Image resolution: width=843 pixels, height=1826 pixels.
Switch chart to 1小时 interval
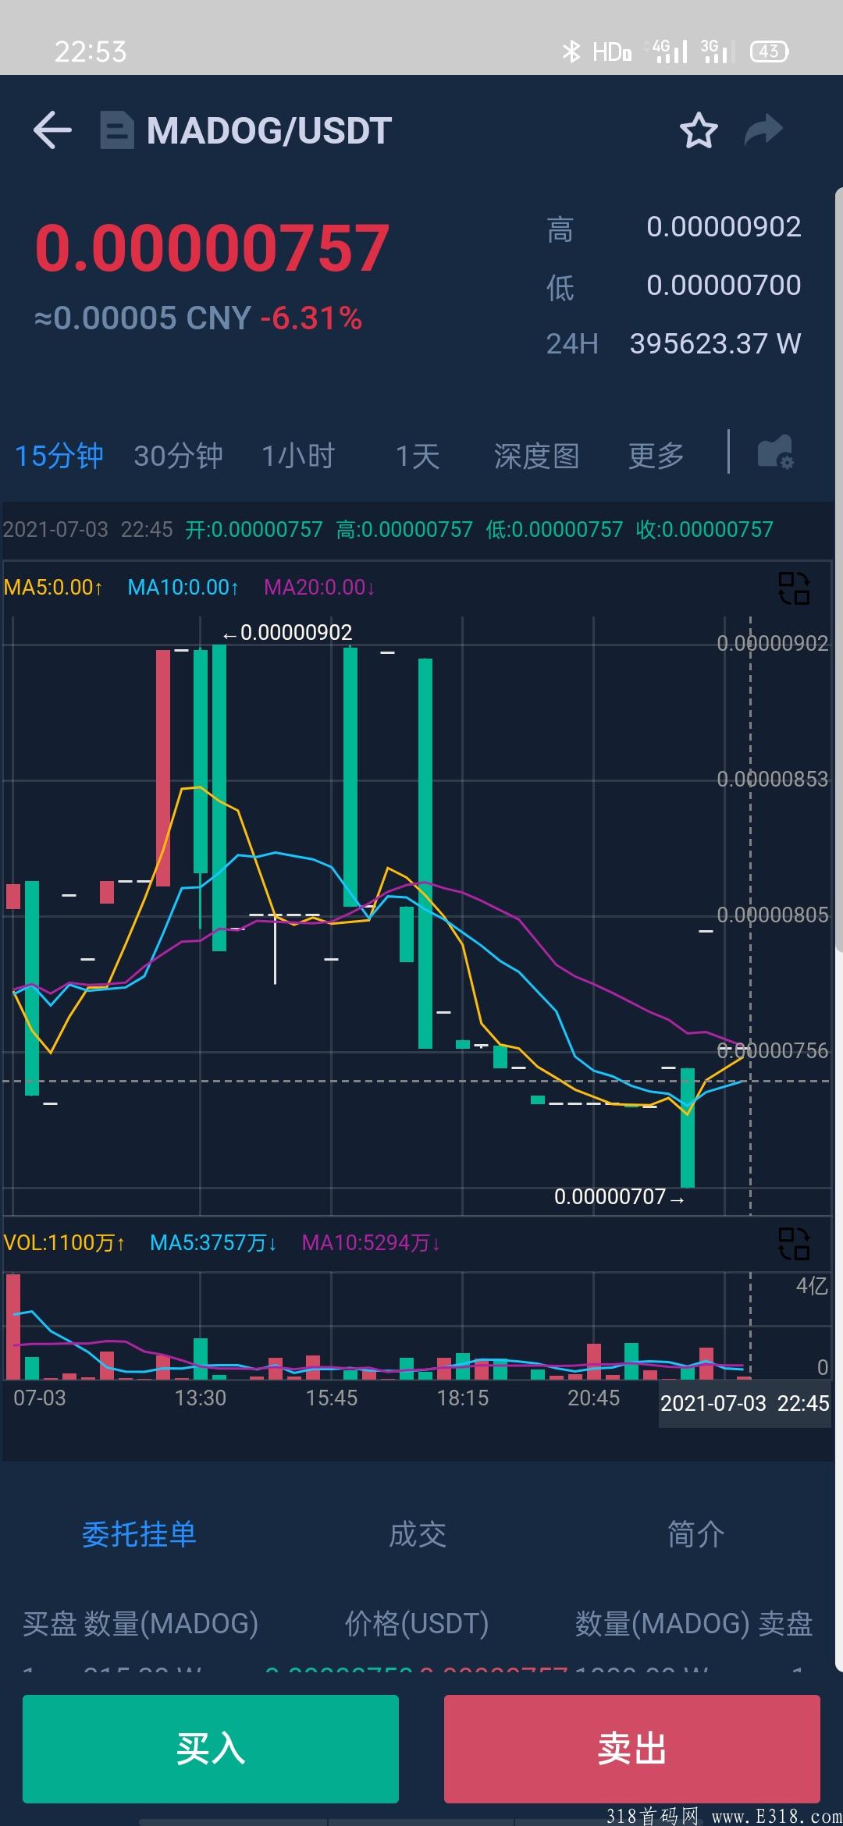pyautogui.click(x=298, y=456)
